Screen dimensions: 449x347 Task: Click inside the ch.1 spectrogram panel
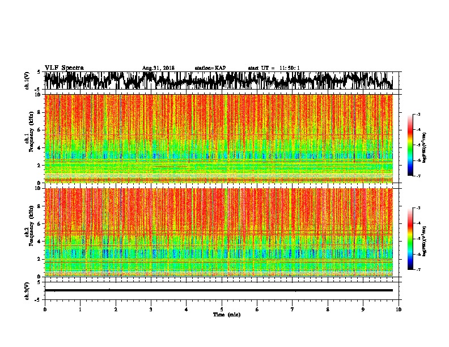click(x=218, y=138)
